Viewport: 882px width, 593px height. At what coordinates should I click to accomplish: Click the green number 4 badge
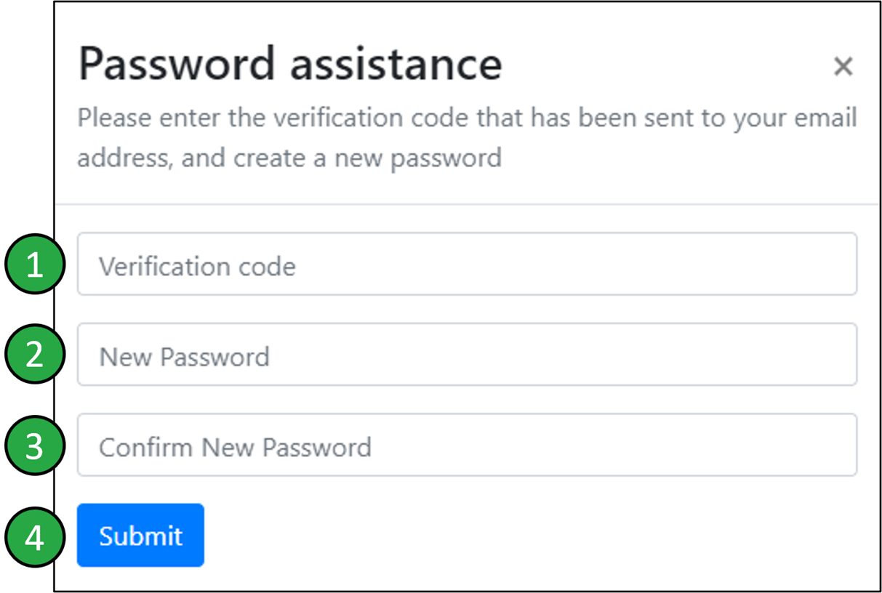tap(36, 538)
